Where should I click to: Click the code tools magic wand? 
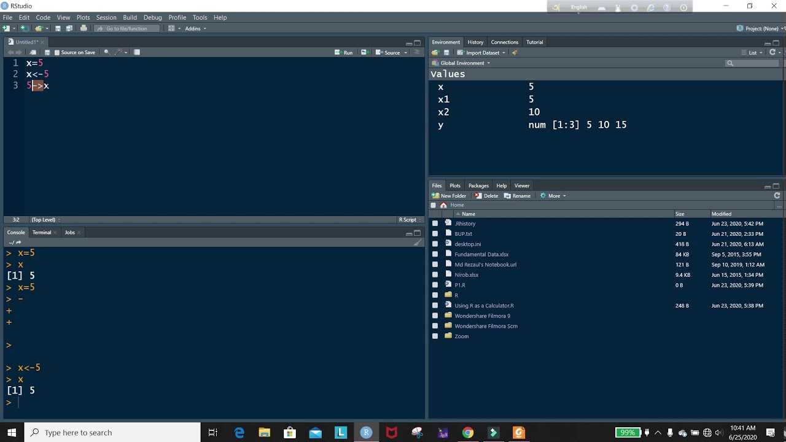[119, 52]
